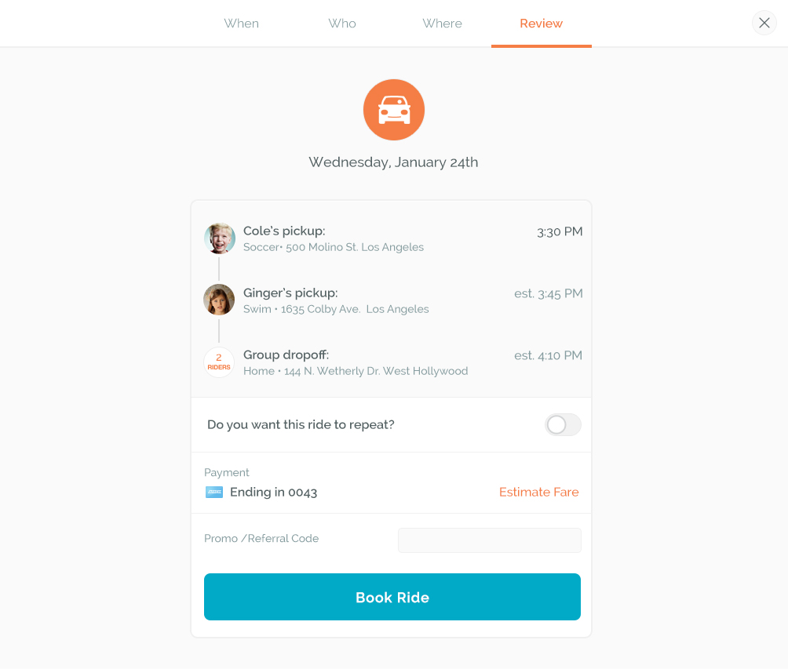Switch to the Who tab
788x669 pixels.
[341, 24]
